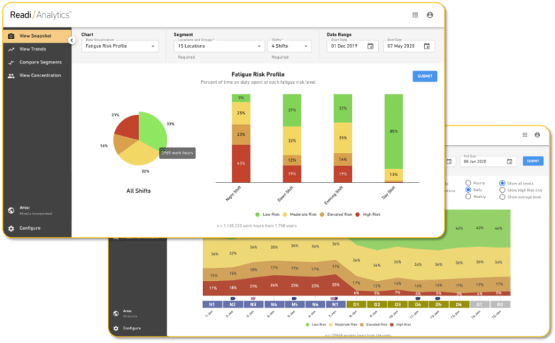Open the user account icon in the Readi Analytics header

[430, 15]
